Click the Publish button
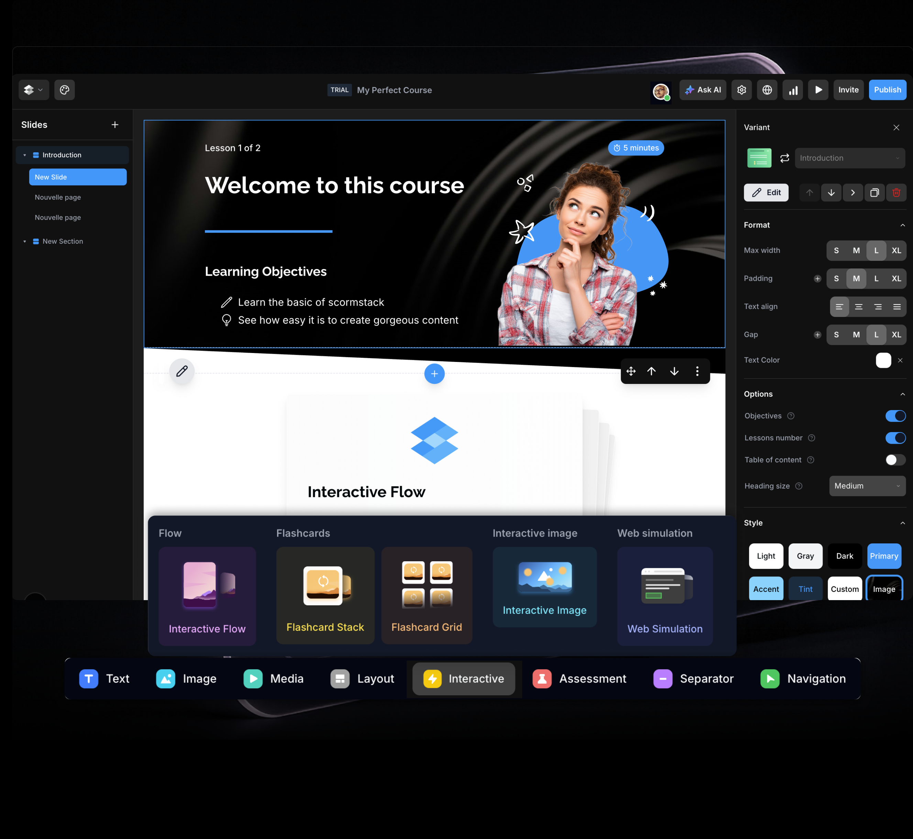The height and width of the screenshot is (839, 913). tap(887, 90)
